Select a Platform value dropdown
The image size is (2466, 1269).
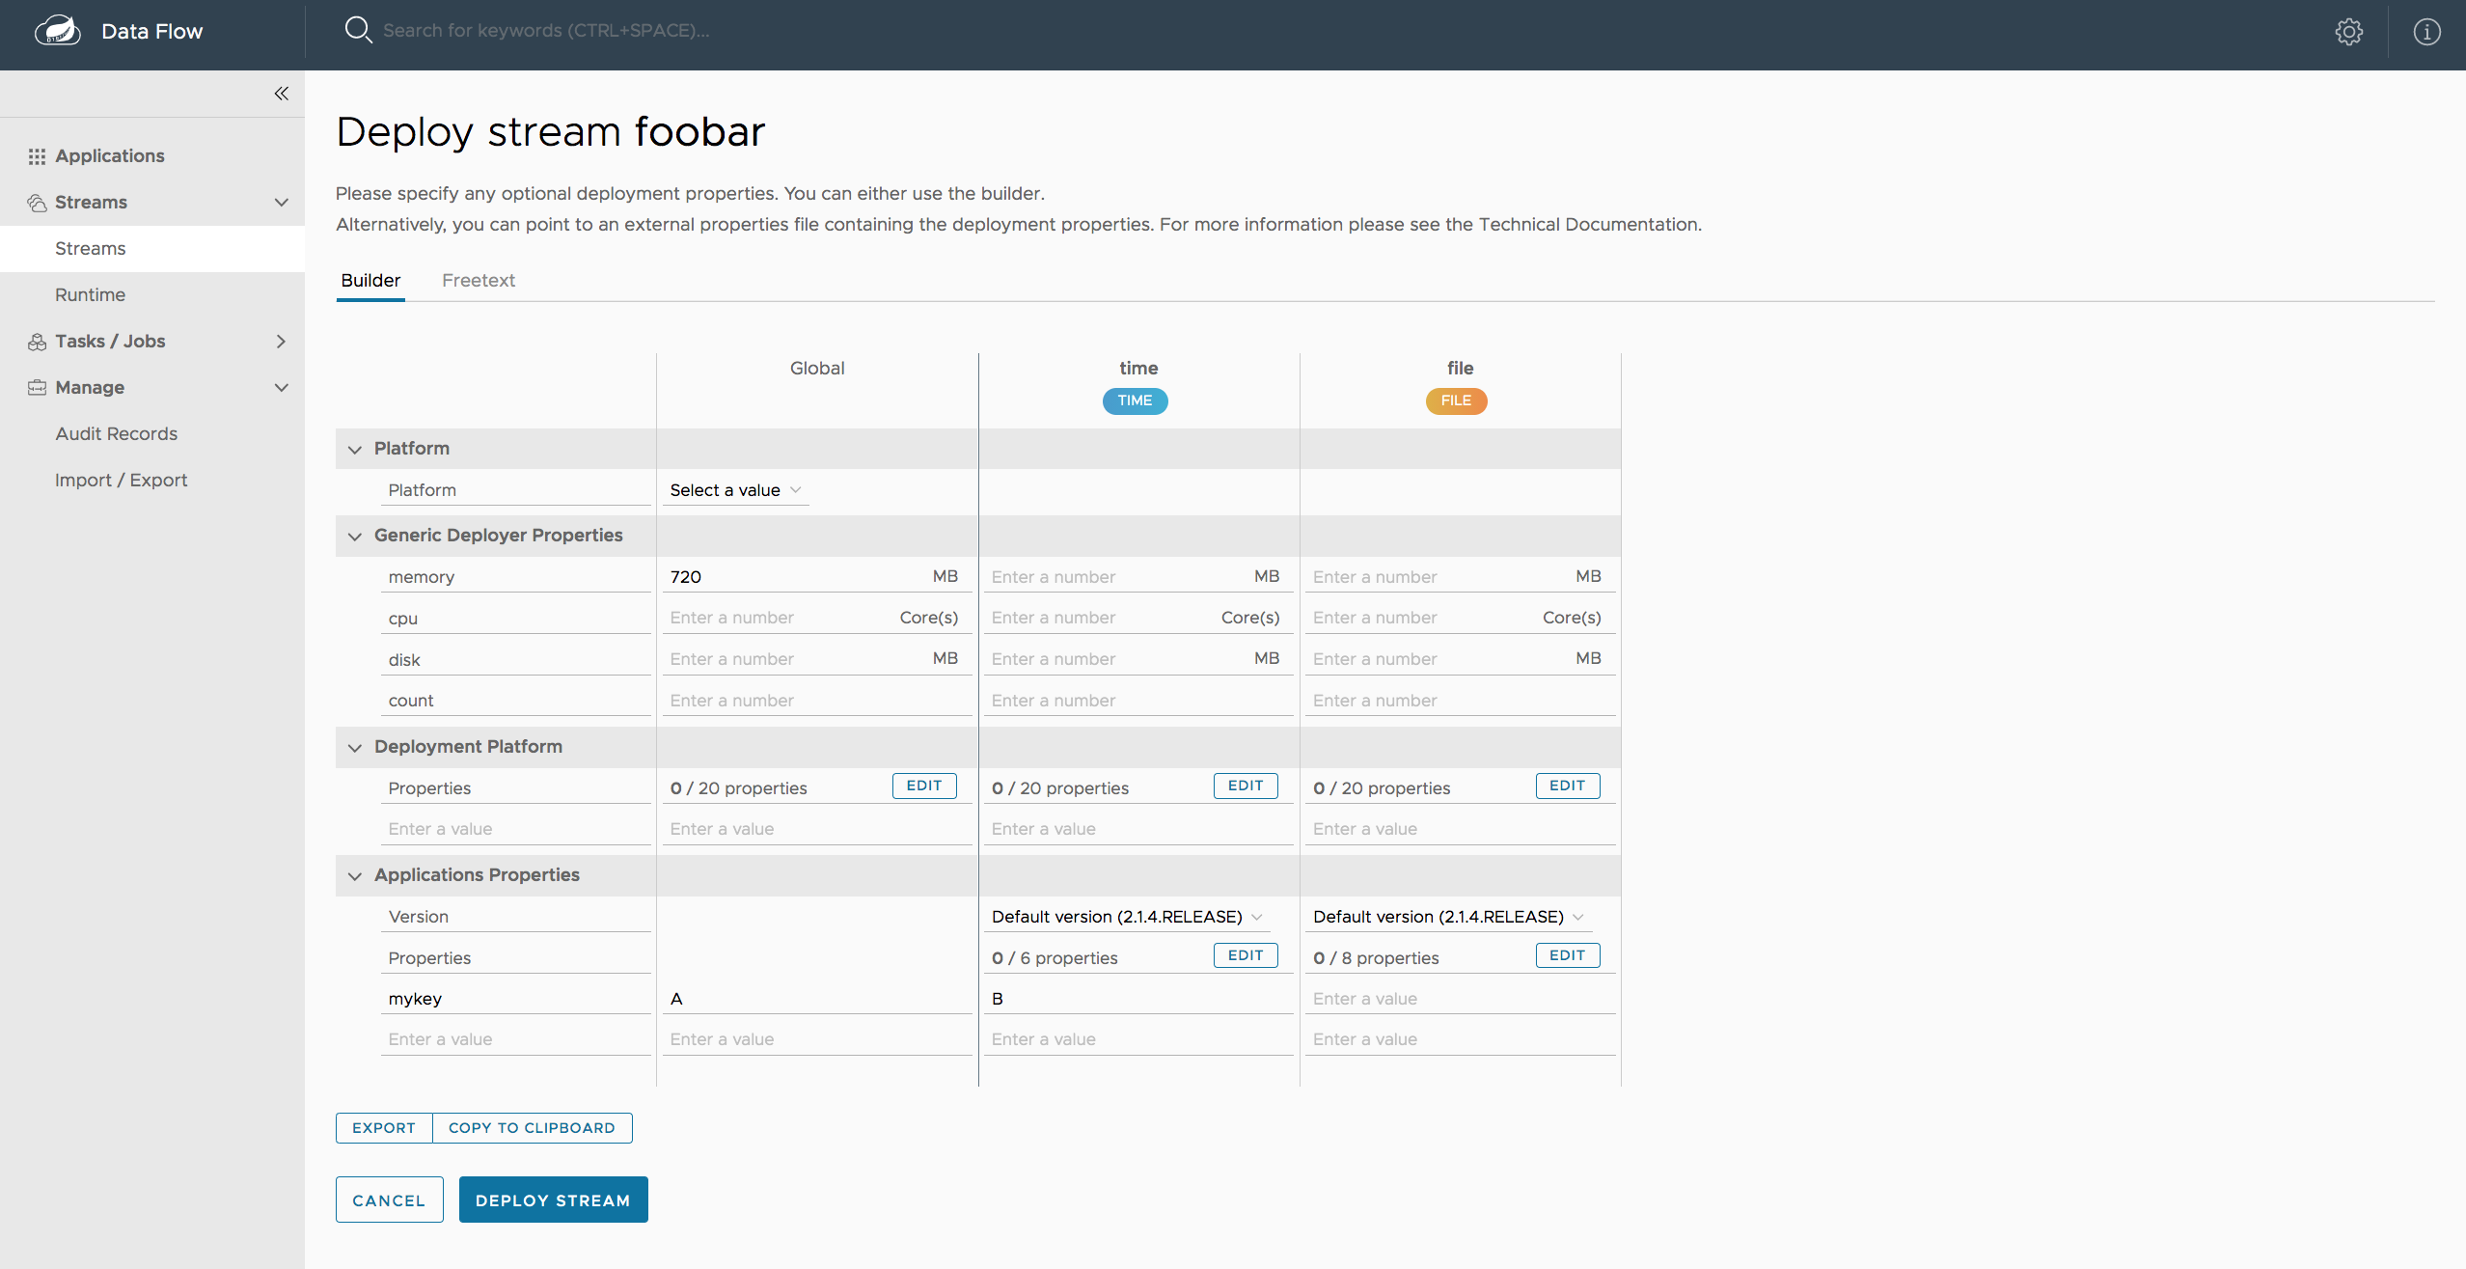pyautogui.click(x=734, y=489)
